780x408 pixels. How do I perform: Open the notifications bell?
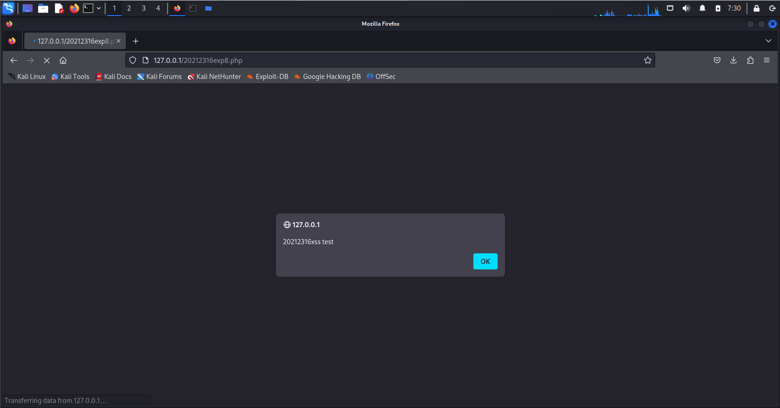(x=702, y=8)
